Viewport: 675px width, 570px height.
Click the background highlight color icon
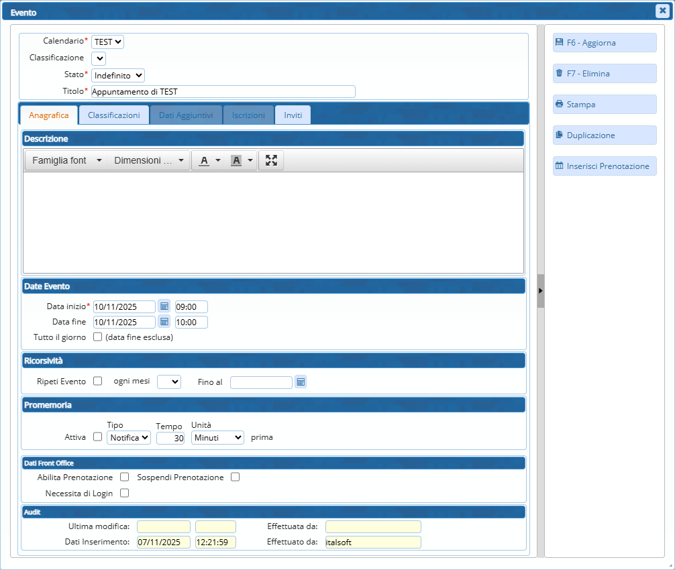(236, 161)
